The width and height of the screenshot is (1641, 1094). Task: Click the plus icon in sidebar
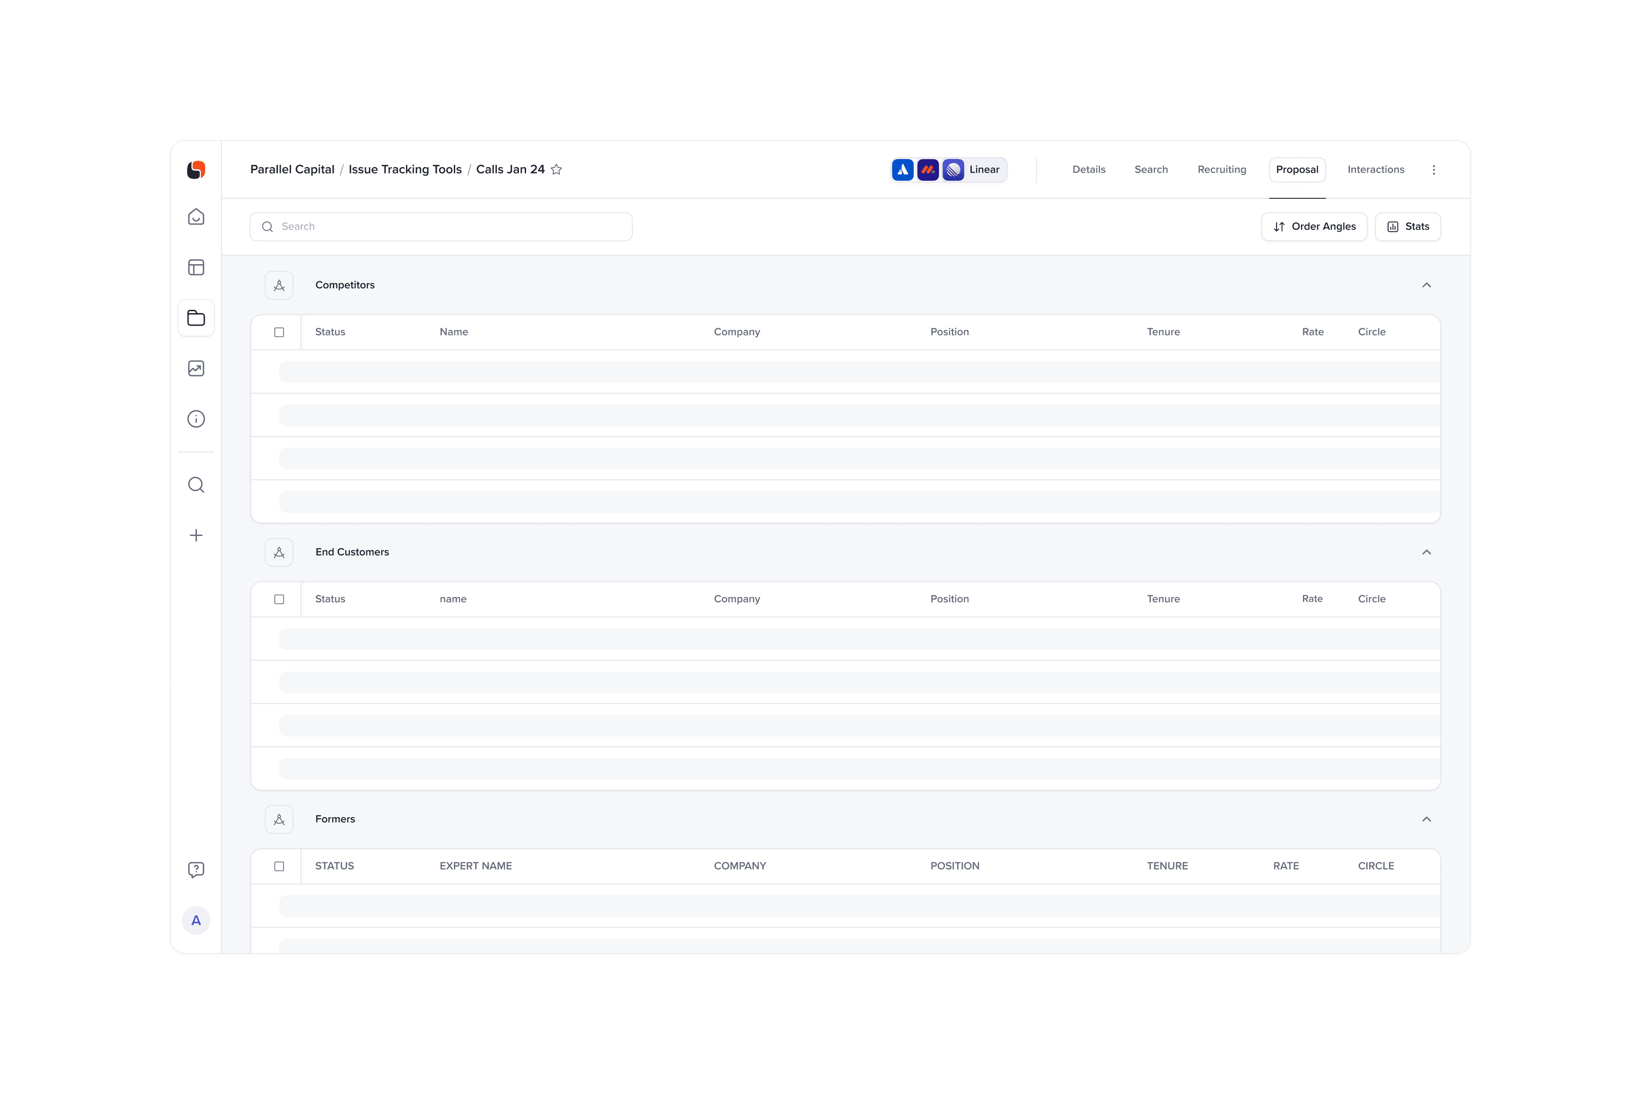click(x=196, y=535)
